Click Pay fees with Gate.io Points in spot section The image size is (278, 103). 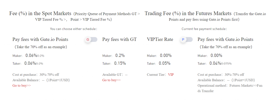pos(40,39)
